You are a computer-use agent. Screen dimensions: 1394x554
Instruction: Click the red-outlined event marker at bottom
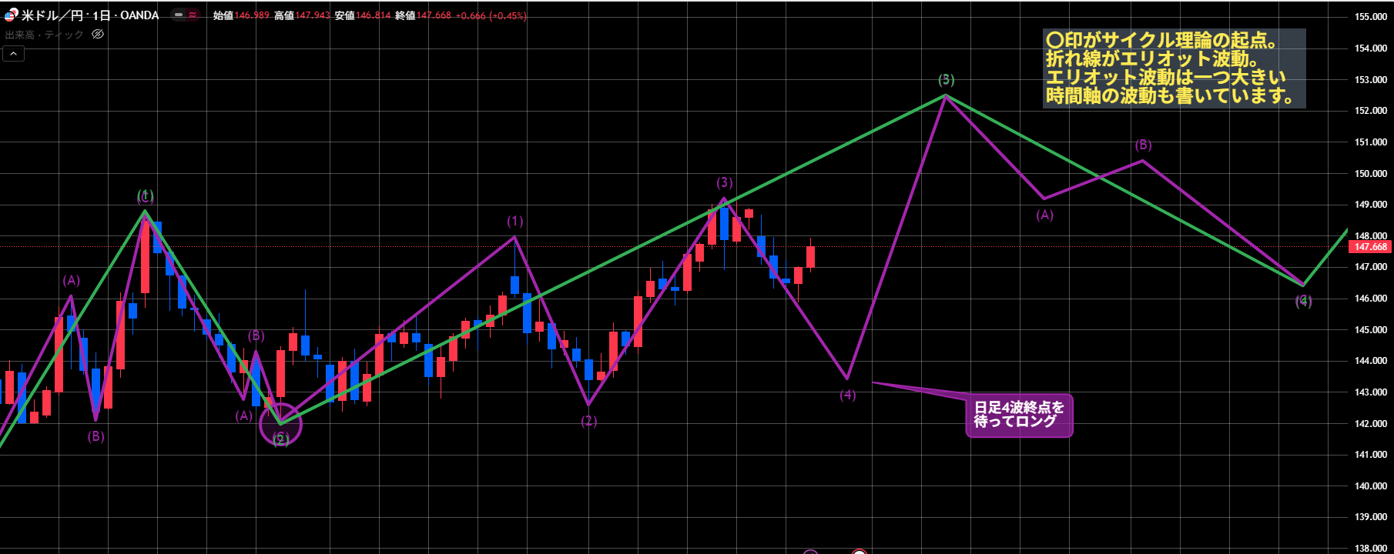[x=859, y=551]
